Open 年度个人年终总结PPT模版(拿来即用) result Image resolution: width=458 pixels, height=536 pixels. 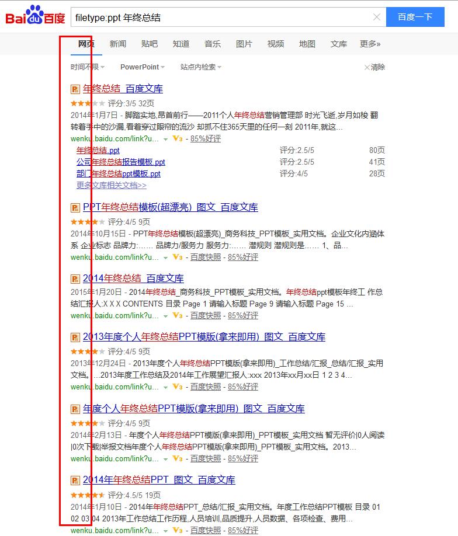click(193, 409)
